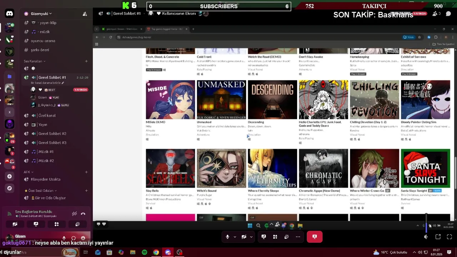457x257 pixels.
Task: Pop out the stream window
Action: 438,237
